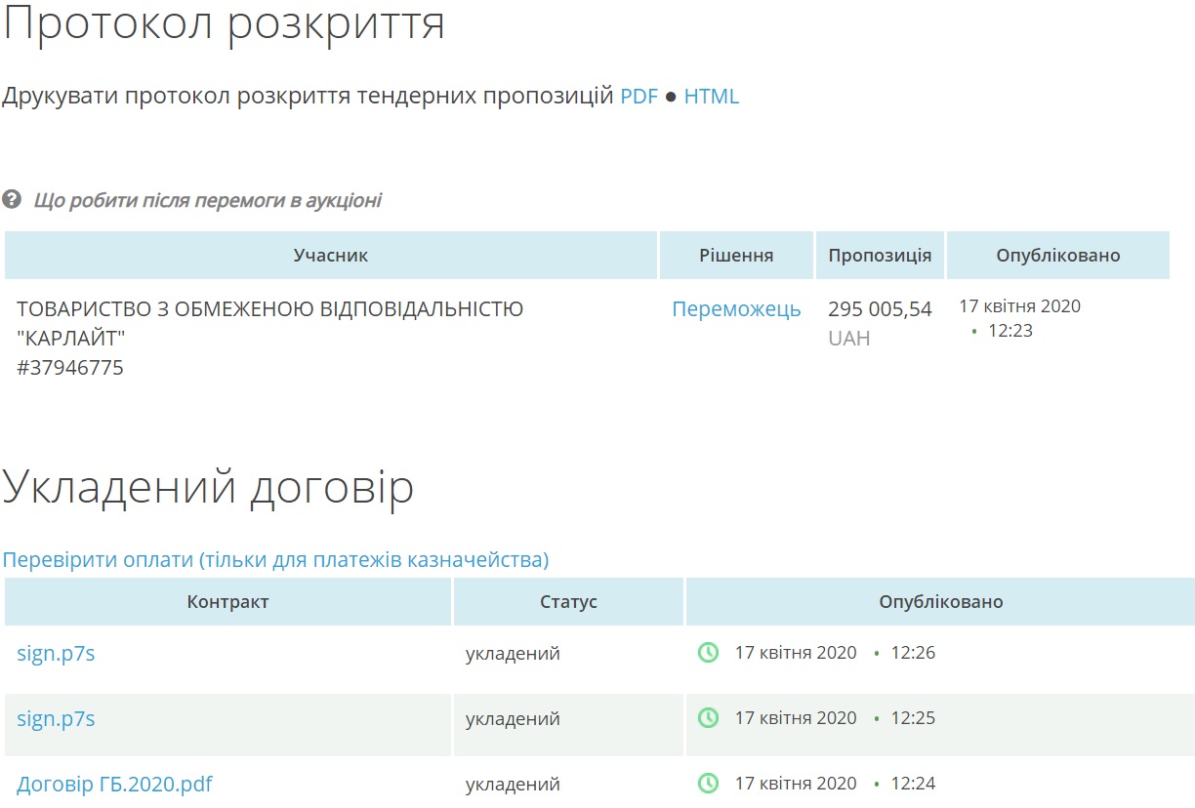Screen dimensions: 1195x808
Task: Click 'Перевірити оплати' treasury payments link
Action: [275, 559]
